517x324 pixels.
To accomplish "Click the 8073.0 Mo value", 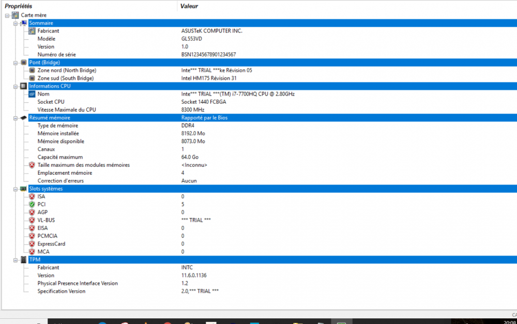I will click(193, 142).
